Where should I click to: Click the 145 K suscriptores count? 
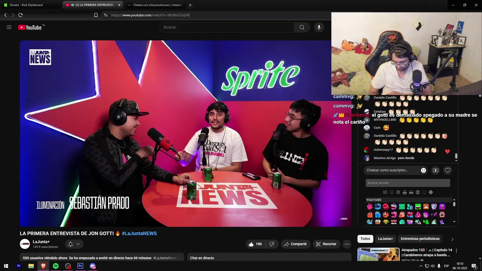(45, 247)
